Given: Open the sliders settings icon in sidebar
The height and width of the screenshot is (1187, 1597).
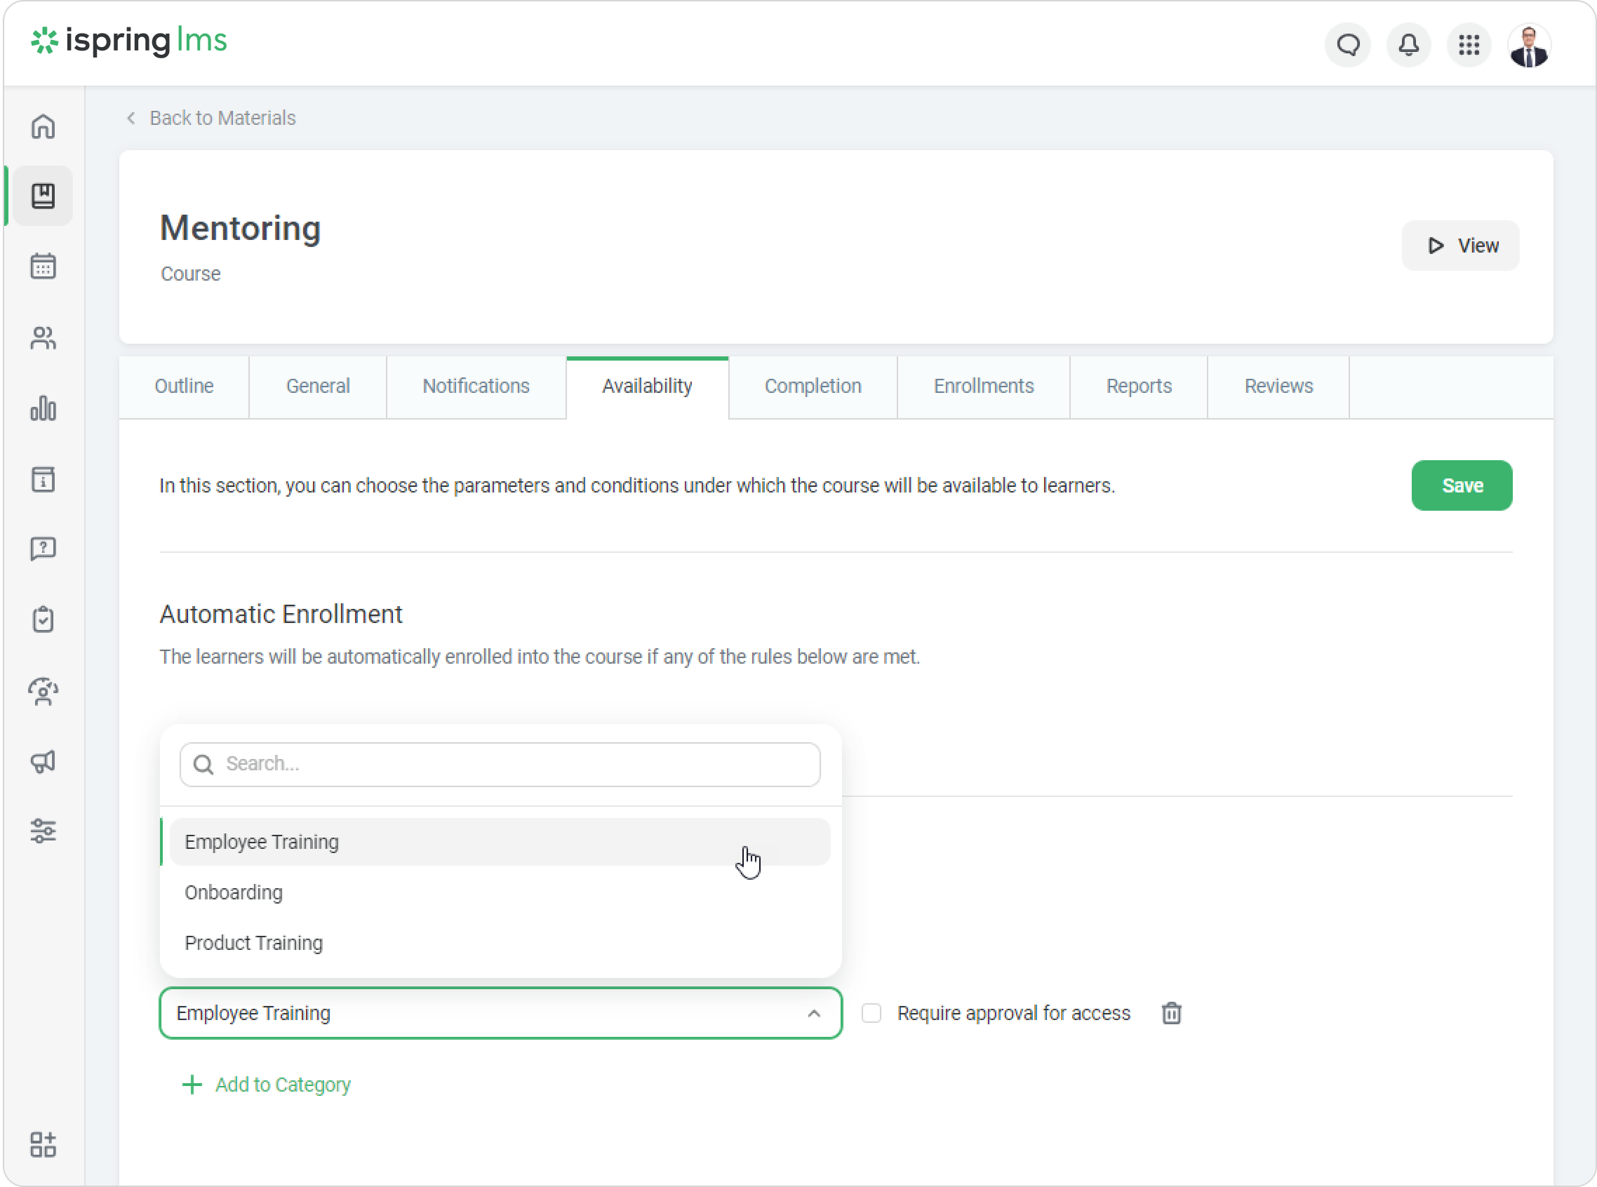Looking at the screenshot, I should pyautogui.click(x=43, y=831).
